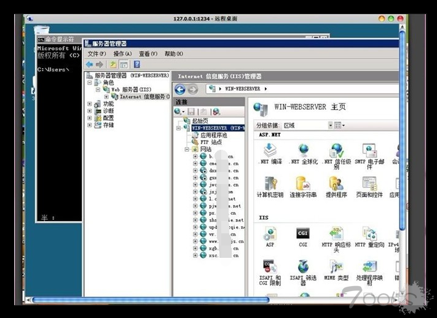Open the 操作(A) menu
The image size is (437, 318).
click(122, 53)
